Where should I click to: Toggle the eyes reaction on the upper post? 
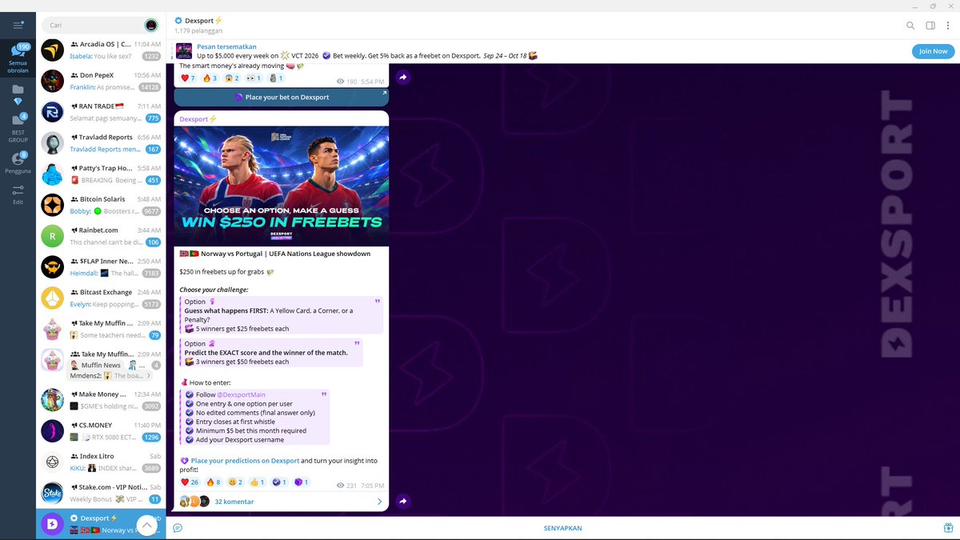(254, 78)
